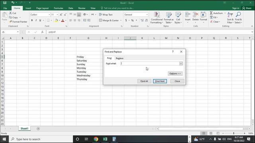Center text horizontally
The height and width of the screenshot is (143, 255).
pos(75,20)
